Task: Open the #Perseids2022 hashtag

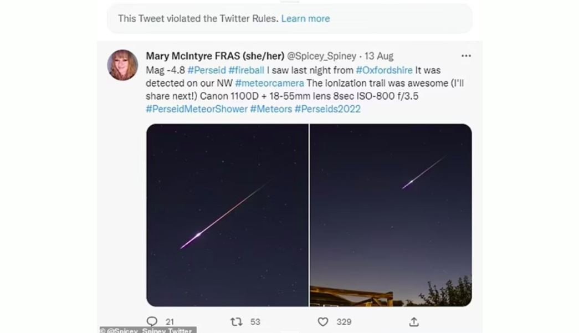Action: coord(327,109)
